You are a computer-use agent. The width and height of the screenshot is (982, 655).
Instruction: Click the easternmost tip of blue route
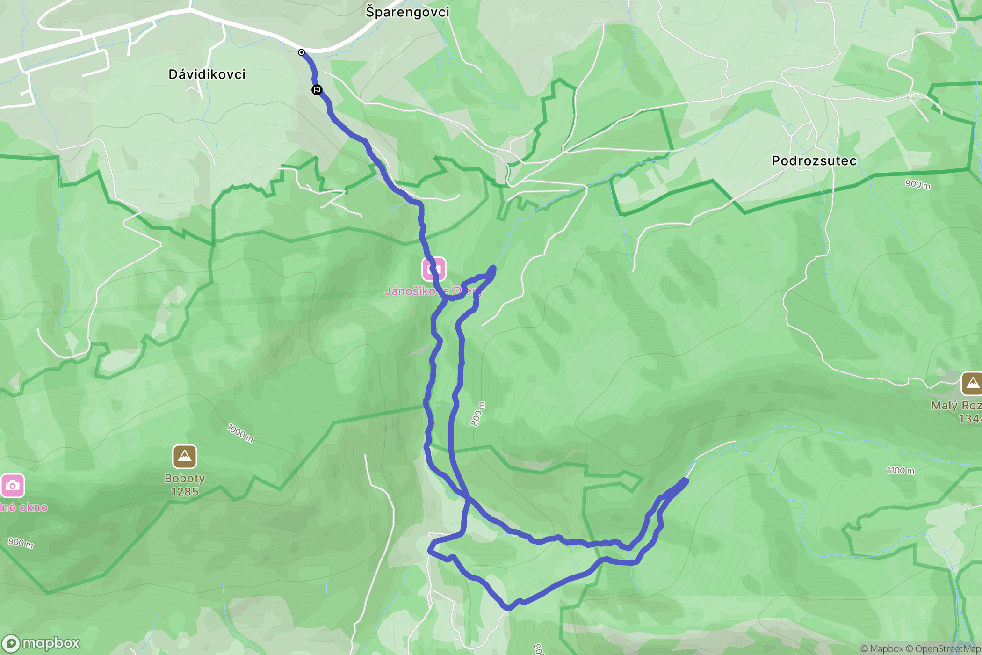pos(686,480)
